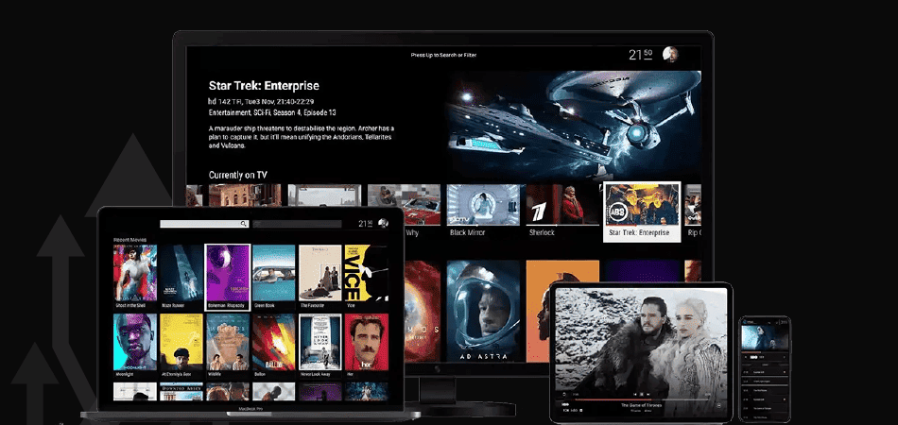
Task: Open the Maze Runner movie poster
Action: point(181,273)
